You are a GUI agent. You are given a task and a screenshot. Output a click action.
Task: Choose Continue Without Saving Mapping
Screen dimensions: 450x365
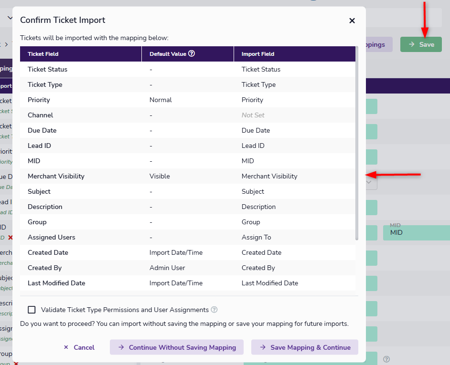point(177,347)
